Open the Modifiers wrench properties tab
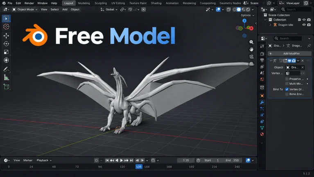This screenshot has width=314, height=177. 262,102
